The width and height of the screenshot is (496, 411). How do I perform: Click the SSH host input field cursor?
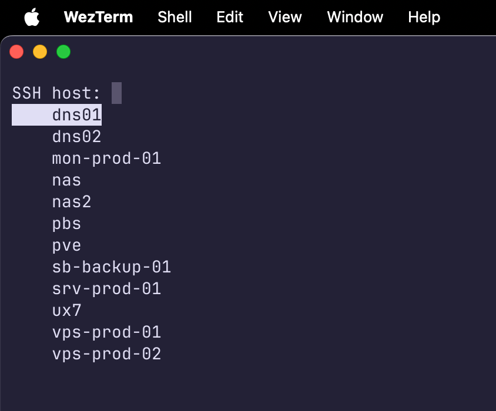click(116, 93)
